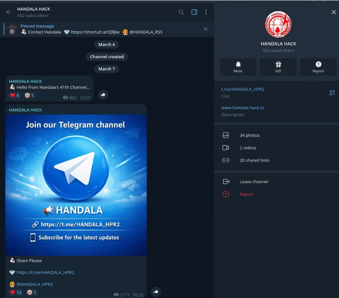Dismiss the pinned message bar
Screen dimensions: 339x298
click(205, 29)
